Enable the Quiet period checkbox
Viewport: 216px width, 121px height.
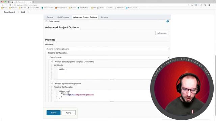47,21
